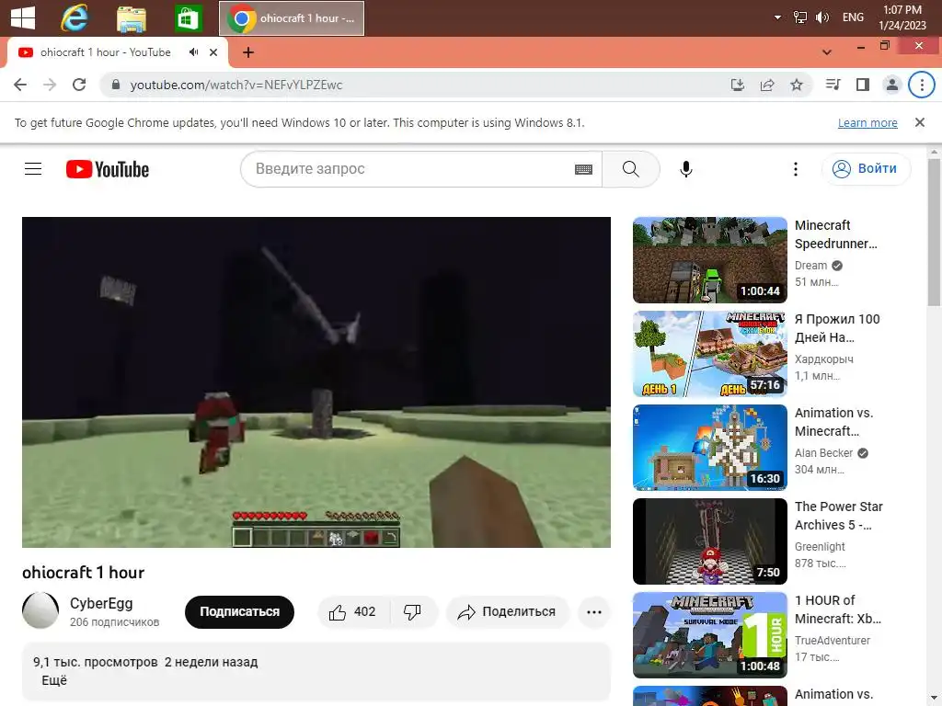Open Animation vs. Minecraft 16:30 thumbnail
Image resolution: width=942 pixels, height=706 pixels.
(709, 448)
